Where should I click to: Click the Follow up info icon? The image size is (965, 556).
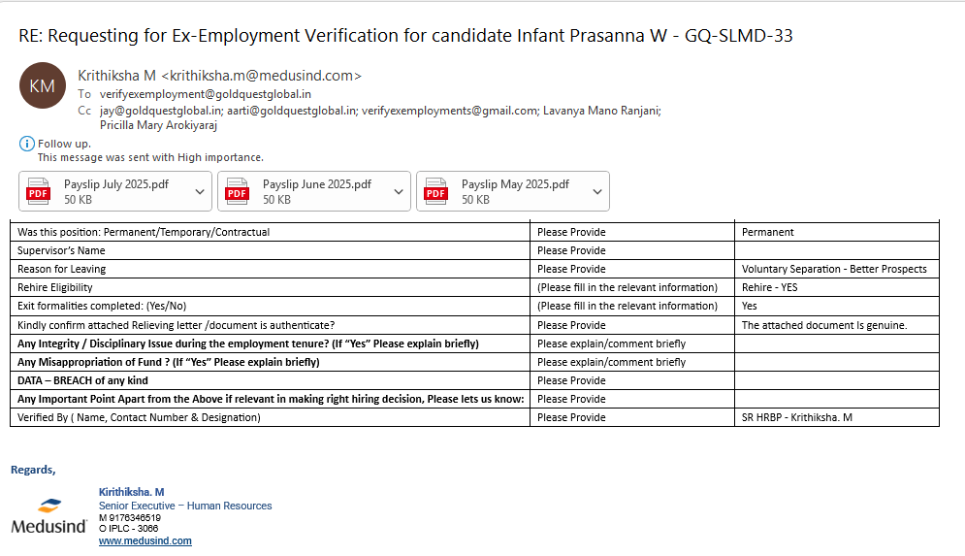click(27, 144)
